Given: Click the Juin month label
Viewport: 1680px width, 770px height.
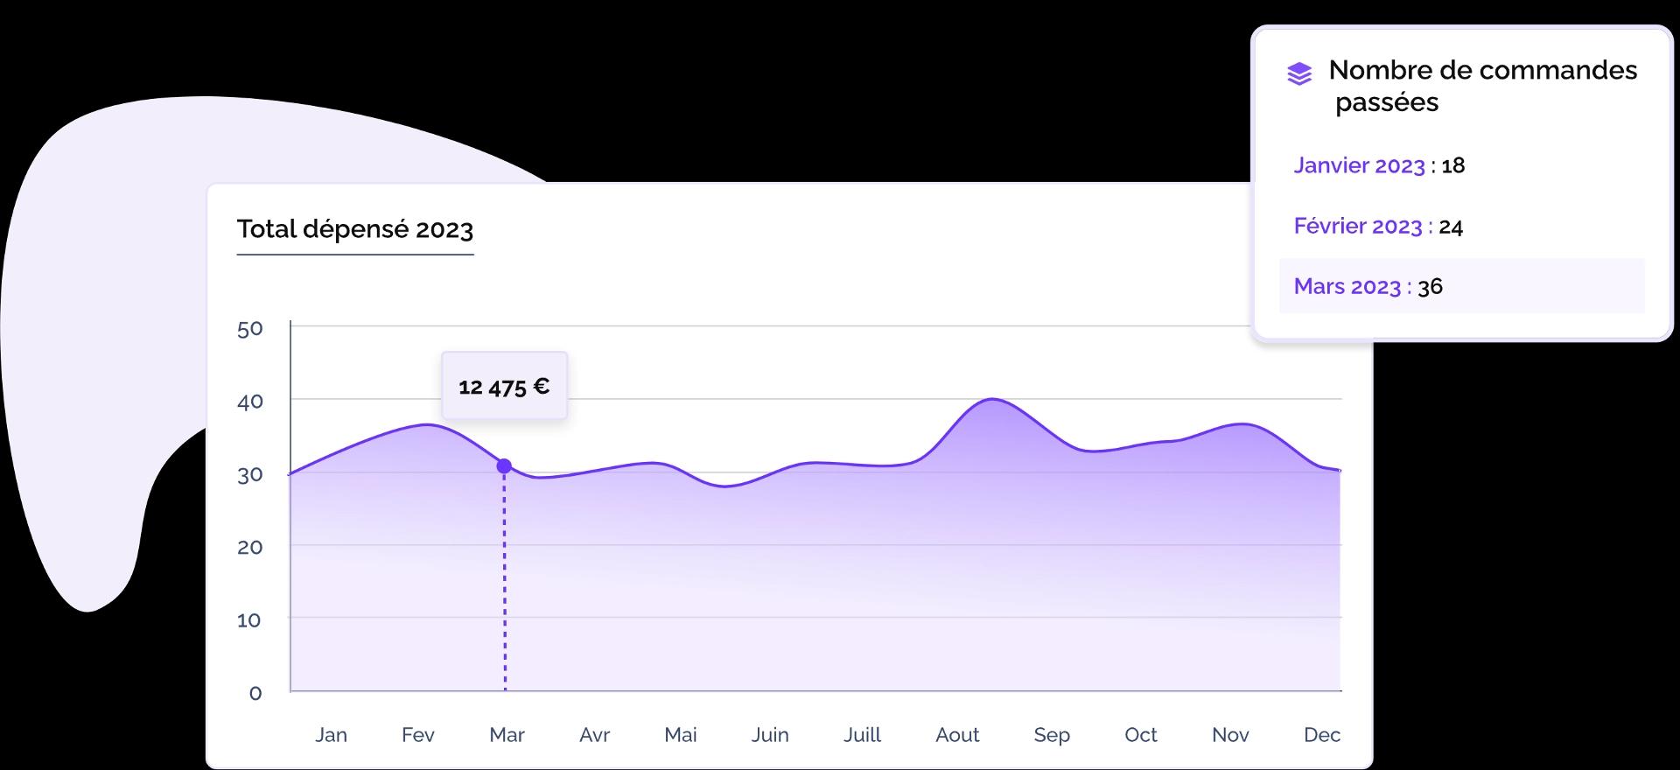Looking at the screenshot, I should [770, 735].
